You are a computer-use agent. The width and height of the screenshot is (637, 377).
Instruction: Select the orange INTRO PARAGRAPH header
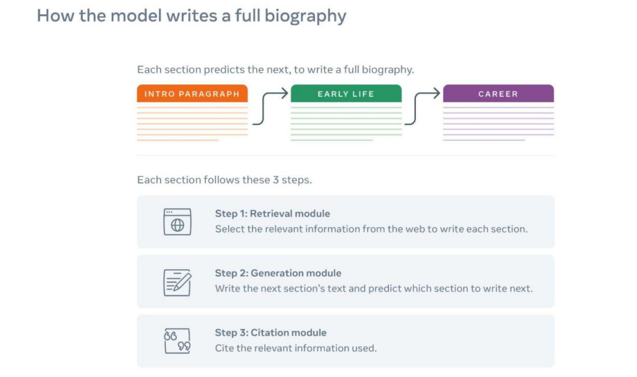click(x=192, y=94)
